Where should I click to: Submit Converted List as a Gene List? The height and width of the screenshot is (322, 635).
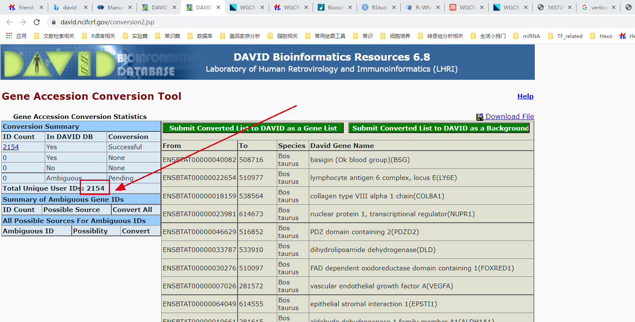(x=253, y=128)
